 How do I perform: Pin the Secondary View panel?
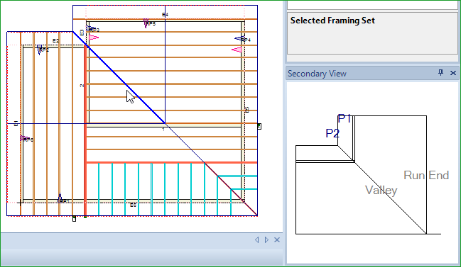pyautogui.click(x=440, y=73)
